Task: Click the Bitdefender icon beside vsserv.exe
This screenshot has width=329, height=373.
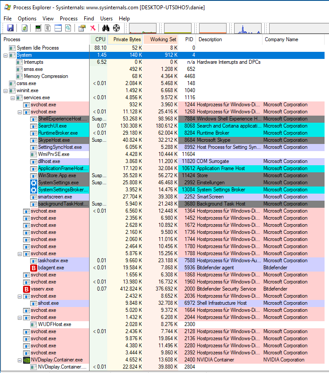Action: (27, 289)
